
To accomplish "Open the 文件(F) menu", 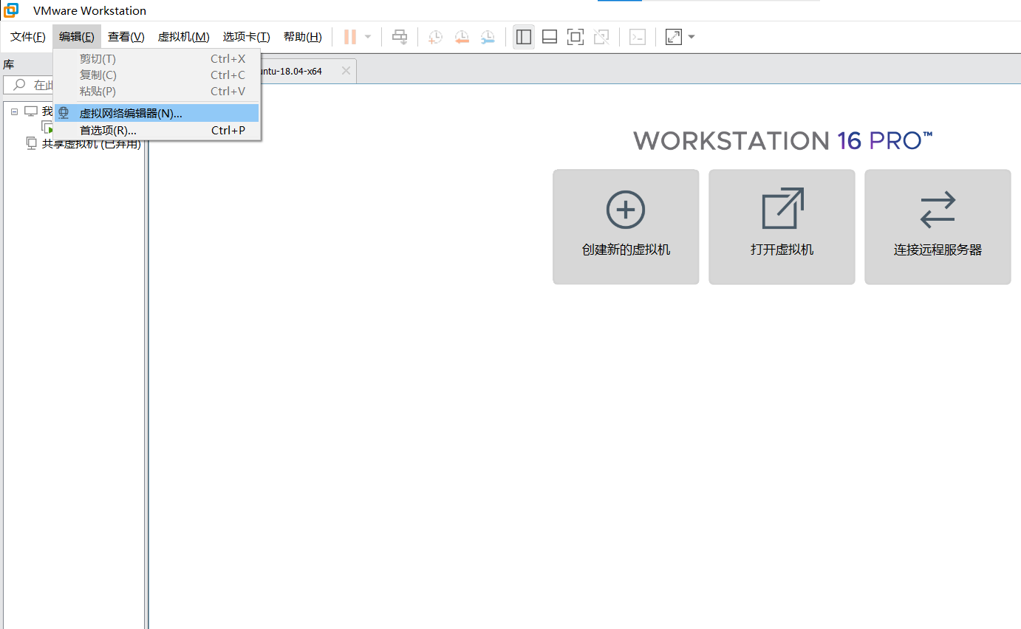I will coord(28,37).
